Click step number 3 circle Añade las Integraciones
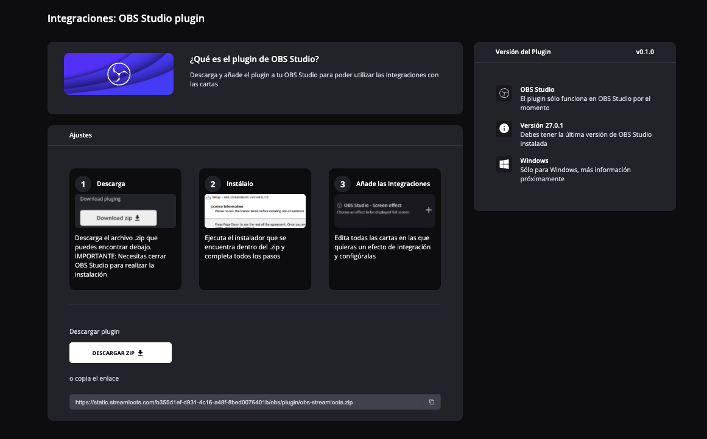Image resolution: width=707 pixels, height=439 pixels. [x=343, y=184]
